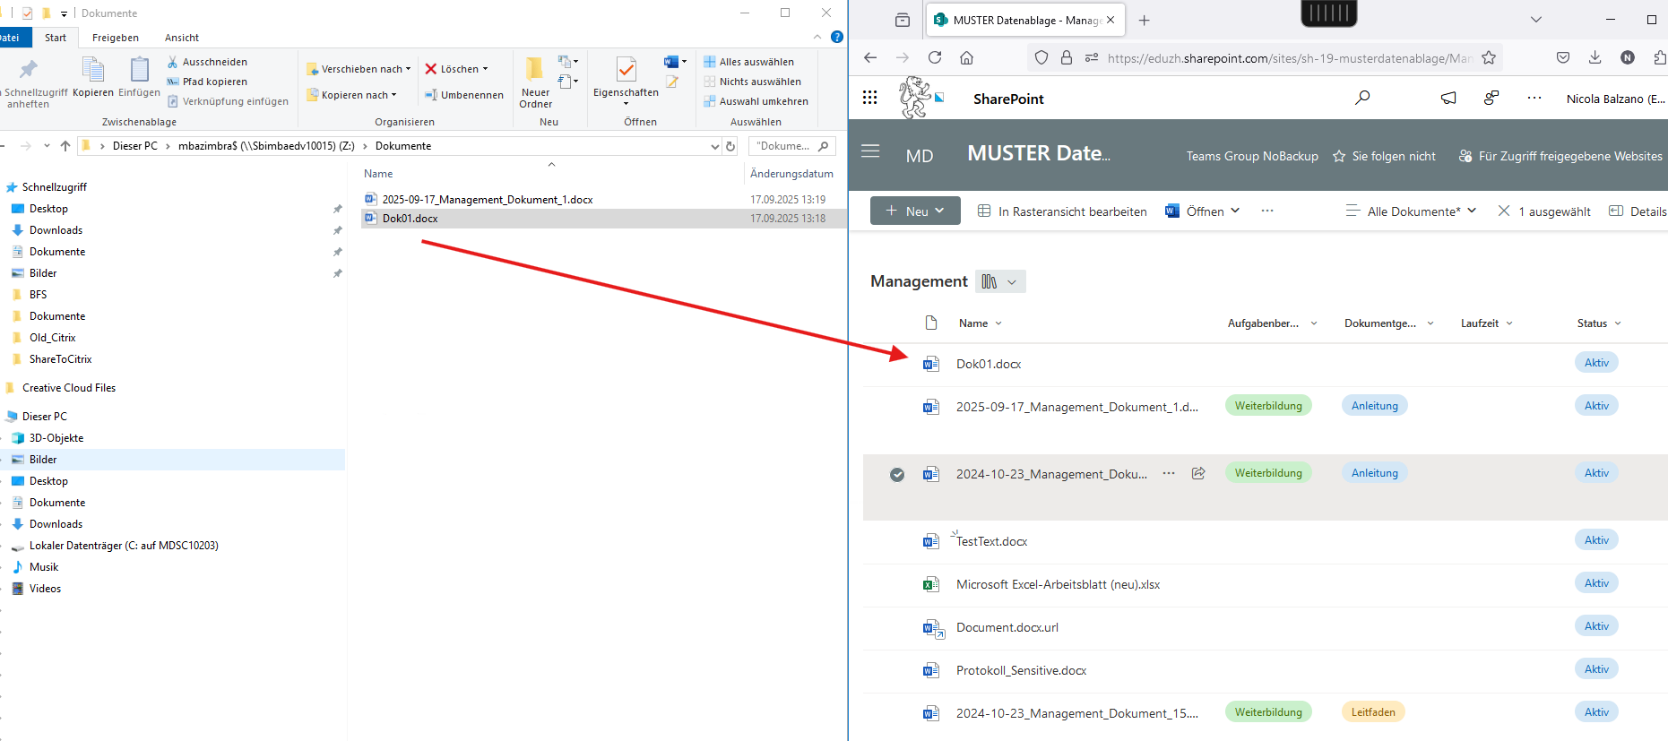
Task: Share the 2024-10-23 Management document
Action: click(x=1198, y=473)
